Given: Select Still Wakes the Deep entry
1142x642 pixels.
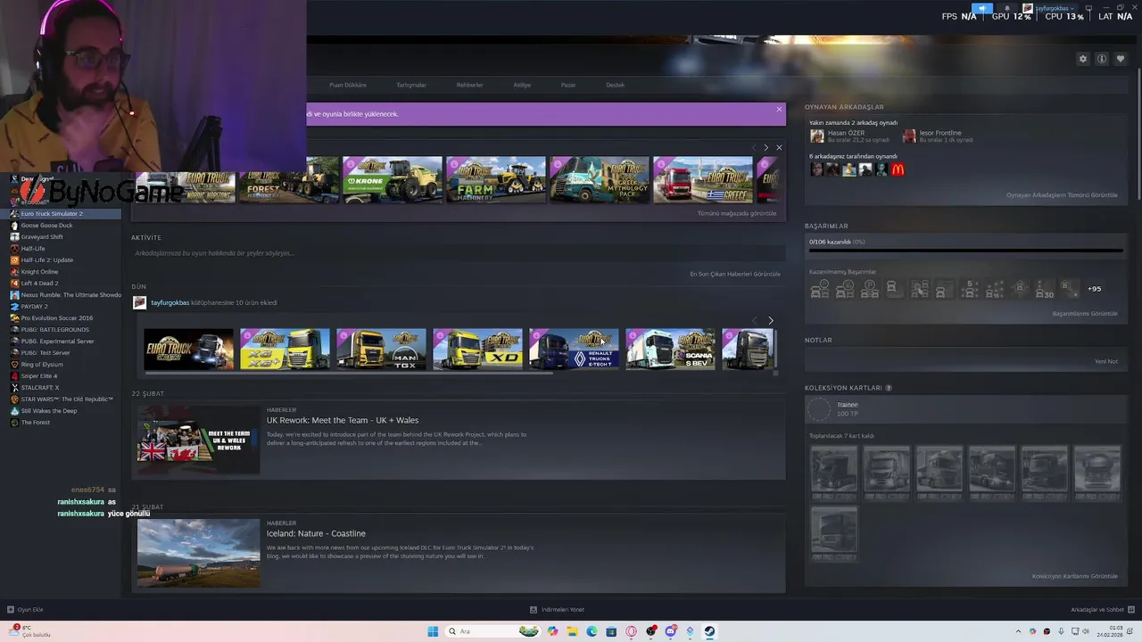Looking at the screenshot, I should [62, 411].
